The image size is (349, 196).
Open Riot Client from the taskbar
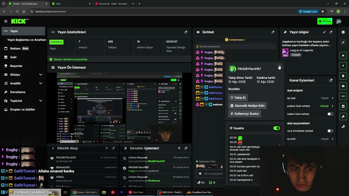point(136,192)
